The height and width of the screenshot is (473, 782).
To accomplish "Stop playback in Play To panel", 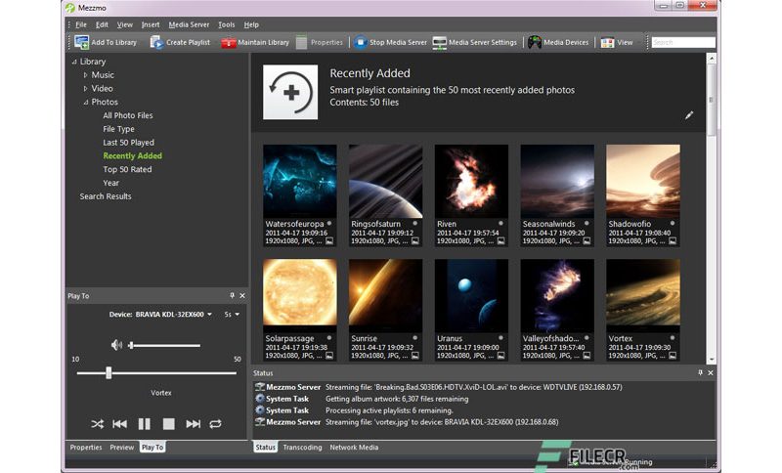I will click(x=168, y=424).
